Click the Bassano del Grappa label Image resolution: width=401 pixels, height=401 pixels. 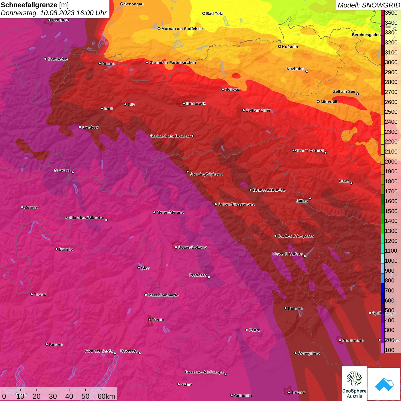pyautogui.click(x=204, y=372)
